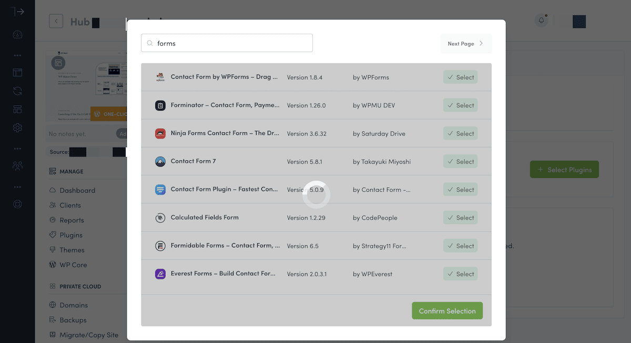Confirm the plugin selection
The image size is (631, 343).
pyautogui.click(x=447, y=311)
